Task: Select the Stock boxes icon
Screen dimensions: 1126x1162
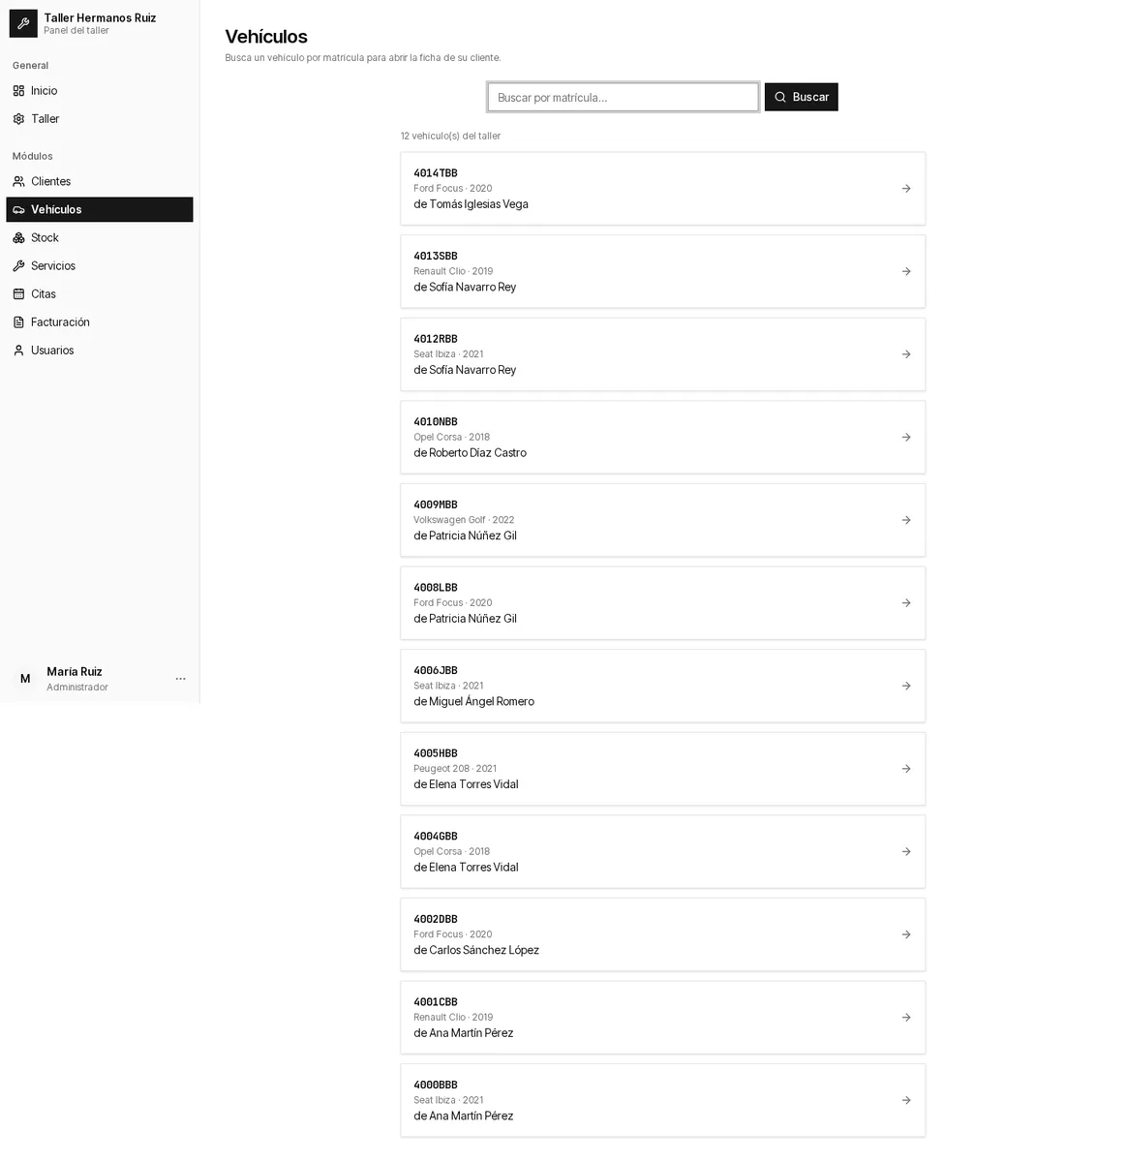Action: point(18,238)
